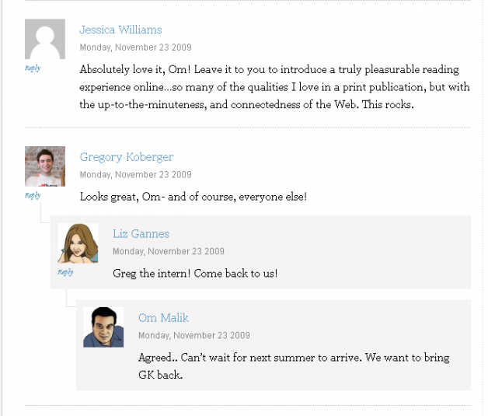Click Jessica Williams' comment starting 'Absolutely love it'
Viewport: 488px width, 416px height.
[274, 87]
